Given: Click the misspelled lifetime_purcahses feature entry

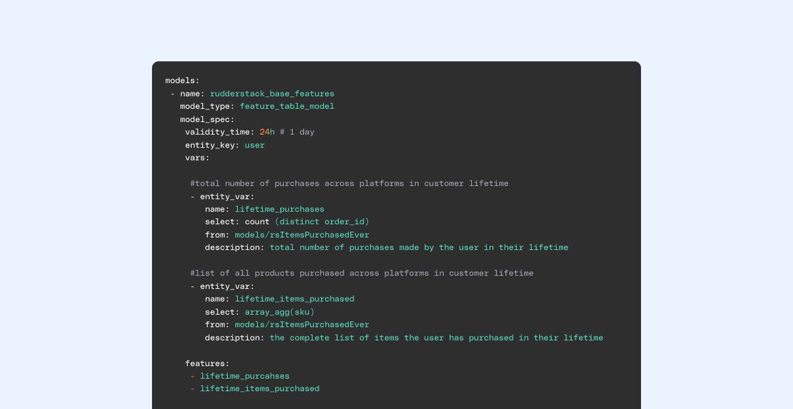Looking at the screenshot, I should coord(245,376).
